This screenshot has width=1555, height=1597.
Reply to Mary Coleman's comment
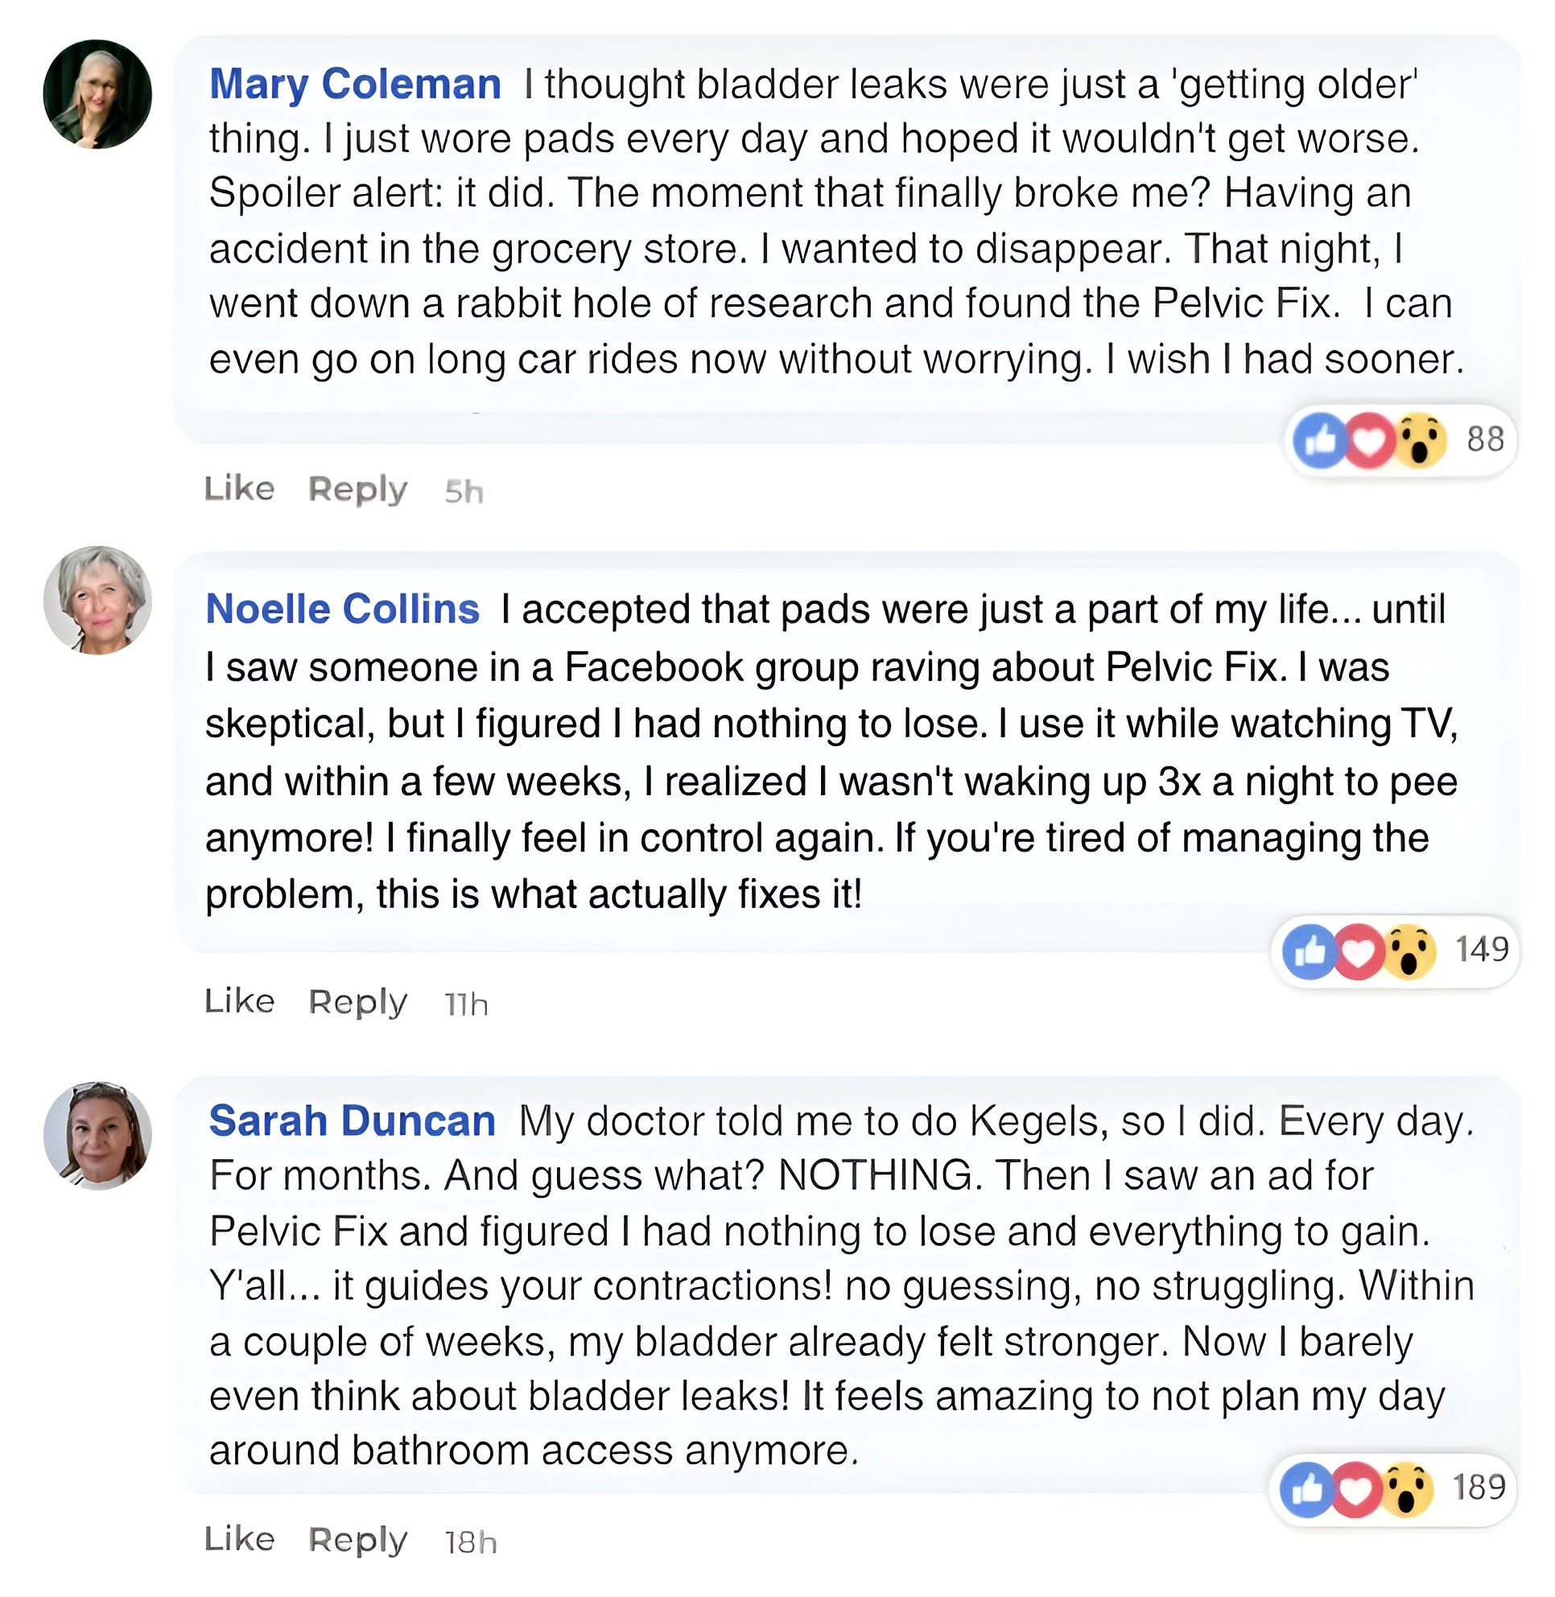357,489
